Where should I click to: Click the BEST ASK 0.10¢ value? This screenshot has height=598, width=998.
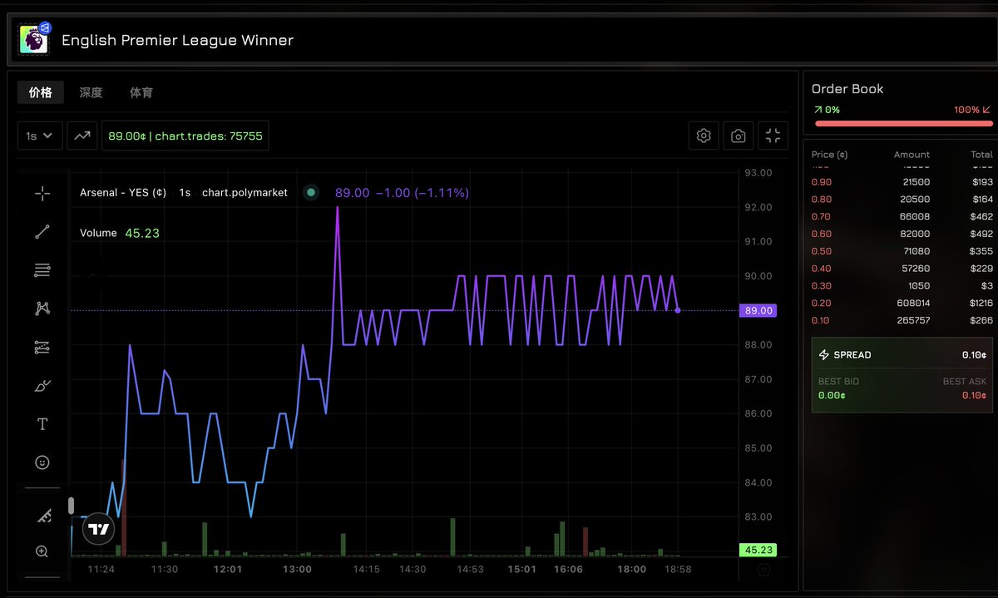coord(974,395)
